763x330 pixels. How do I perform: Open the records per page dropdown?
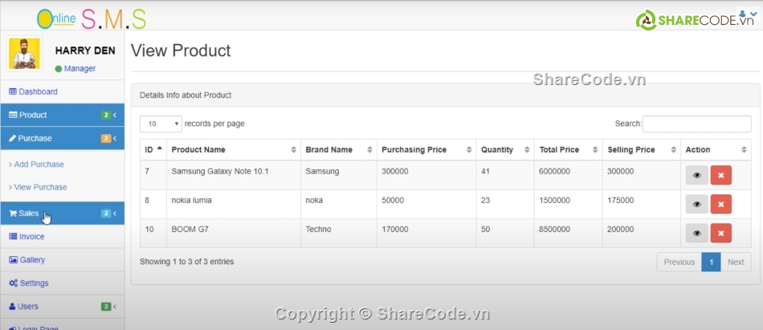(161, 124)
